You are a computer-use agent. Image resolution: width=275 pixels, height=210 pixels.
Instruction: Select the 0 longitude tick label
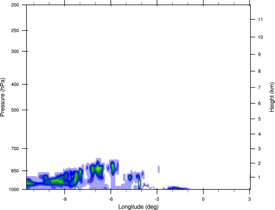(x=203, y=198)
